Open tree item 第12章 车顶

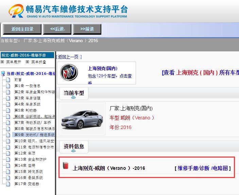(25, 153)
